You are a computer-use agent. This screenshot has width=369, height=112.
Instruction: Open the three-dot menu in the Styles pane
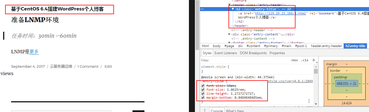pos(309,101)
